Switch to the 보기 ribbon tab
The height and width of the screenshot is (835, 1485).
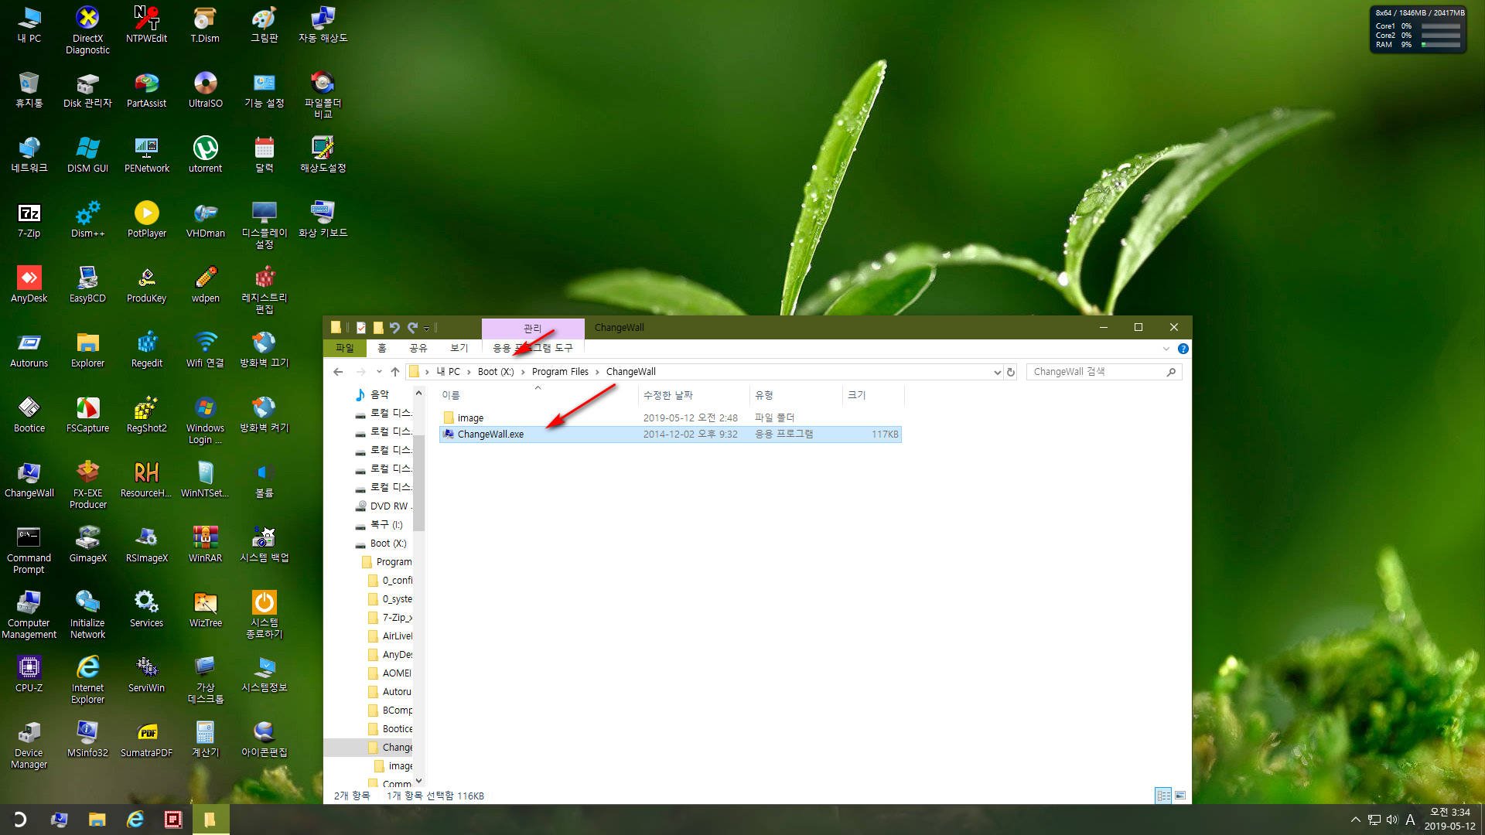pyautogui.click(x=459, y=348)
